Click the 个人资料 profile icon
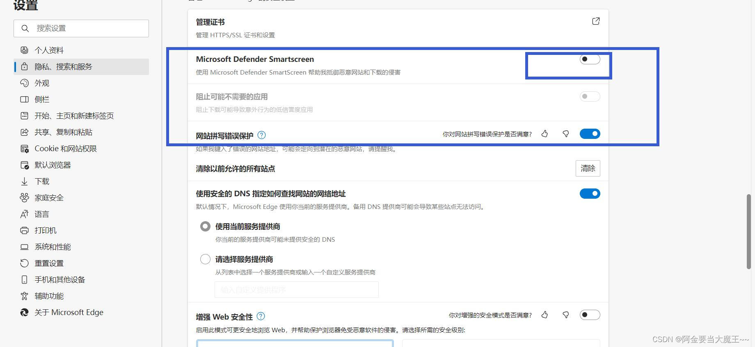The image size is (755, 347). tap(24, 50)
